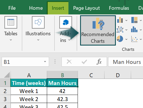
Task: Click the Enter checkmark in formula bar
Action: pos(84,62)
